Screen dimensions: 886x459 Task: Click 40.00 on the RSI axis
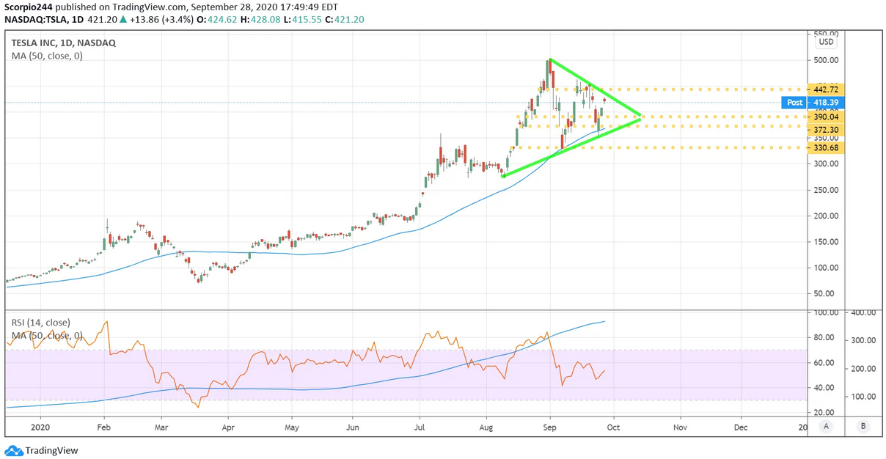pos(823,388)
